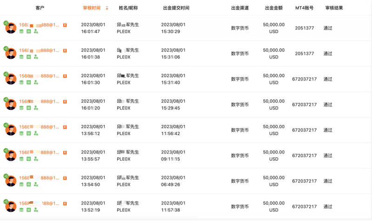
Task: Click the 出金金额 column header
Action: (274, 8)
